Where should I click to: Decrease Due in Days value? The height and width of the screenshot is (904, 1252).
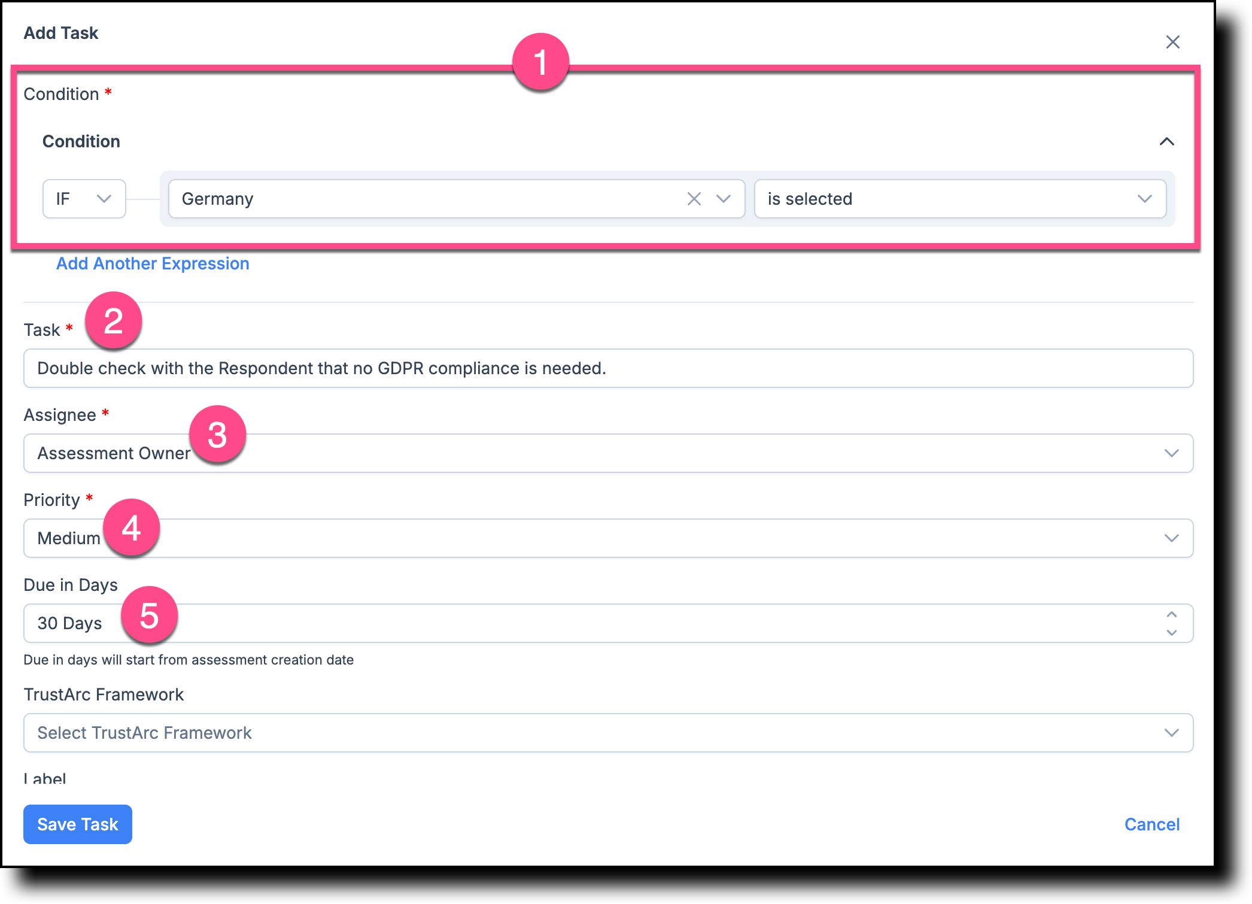(x=1171, y=632)
